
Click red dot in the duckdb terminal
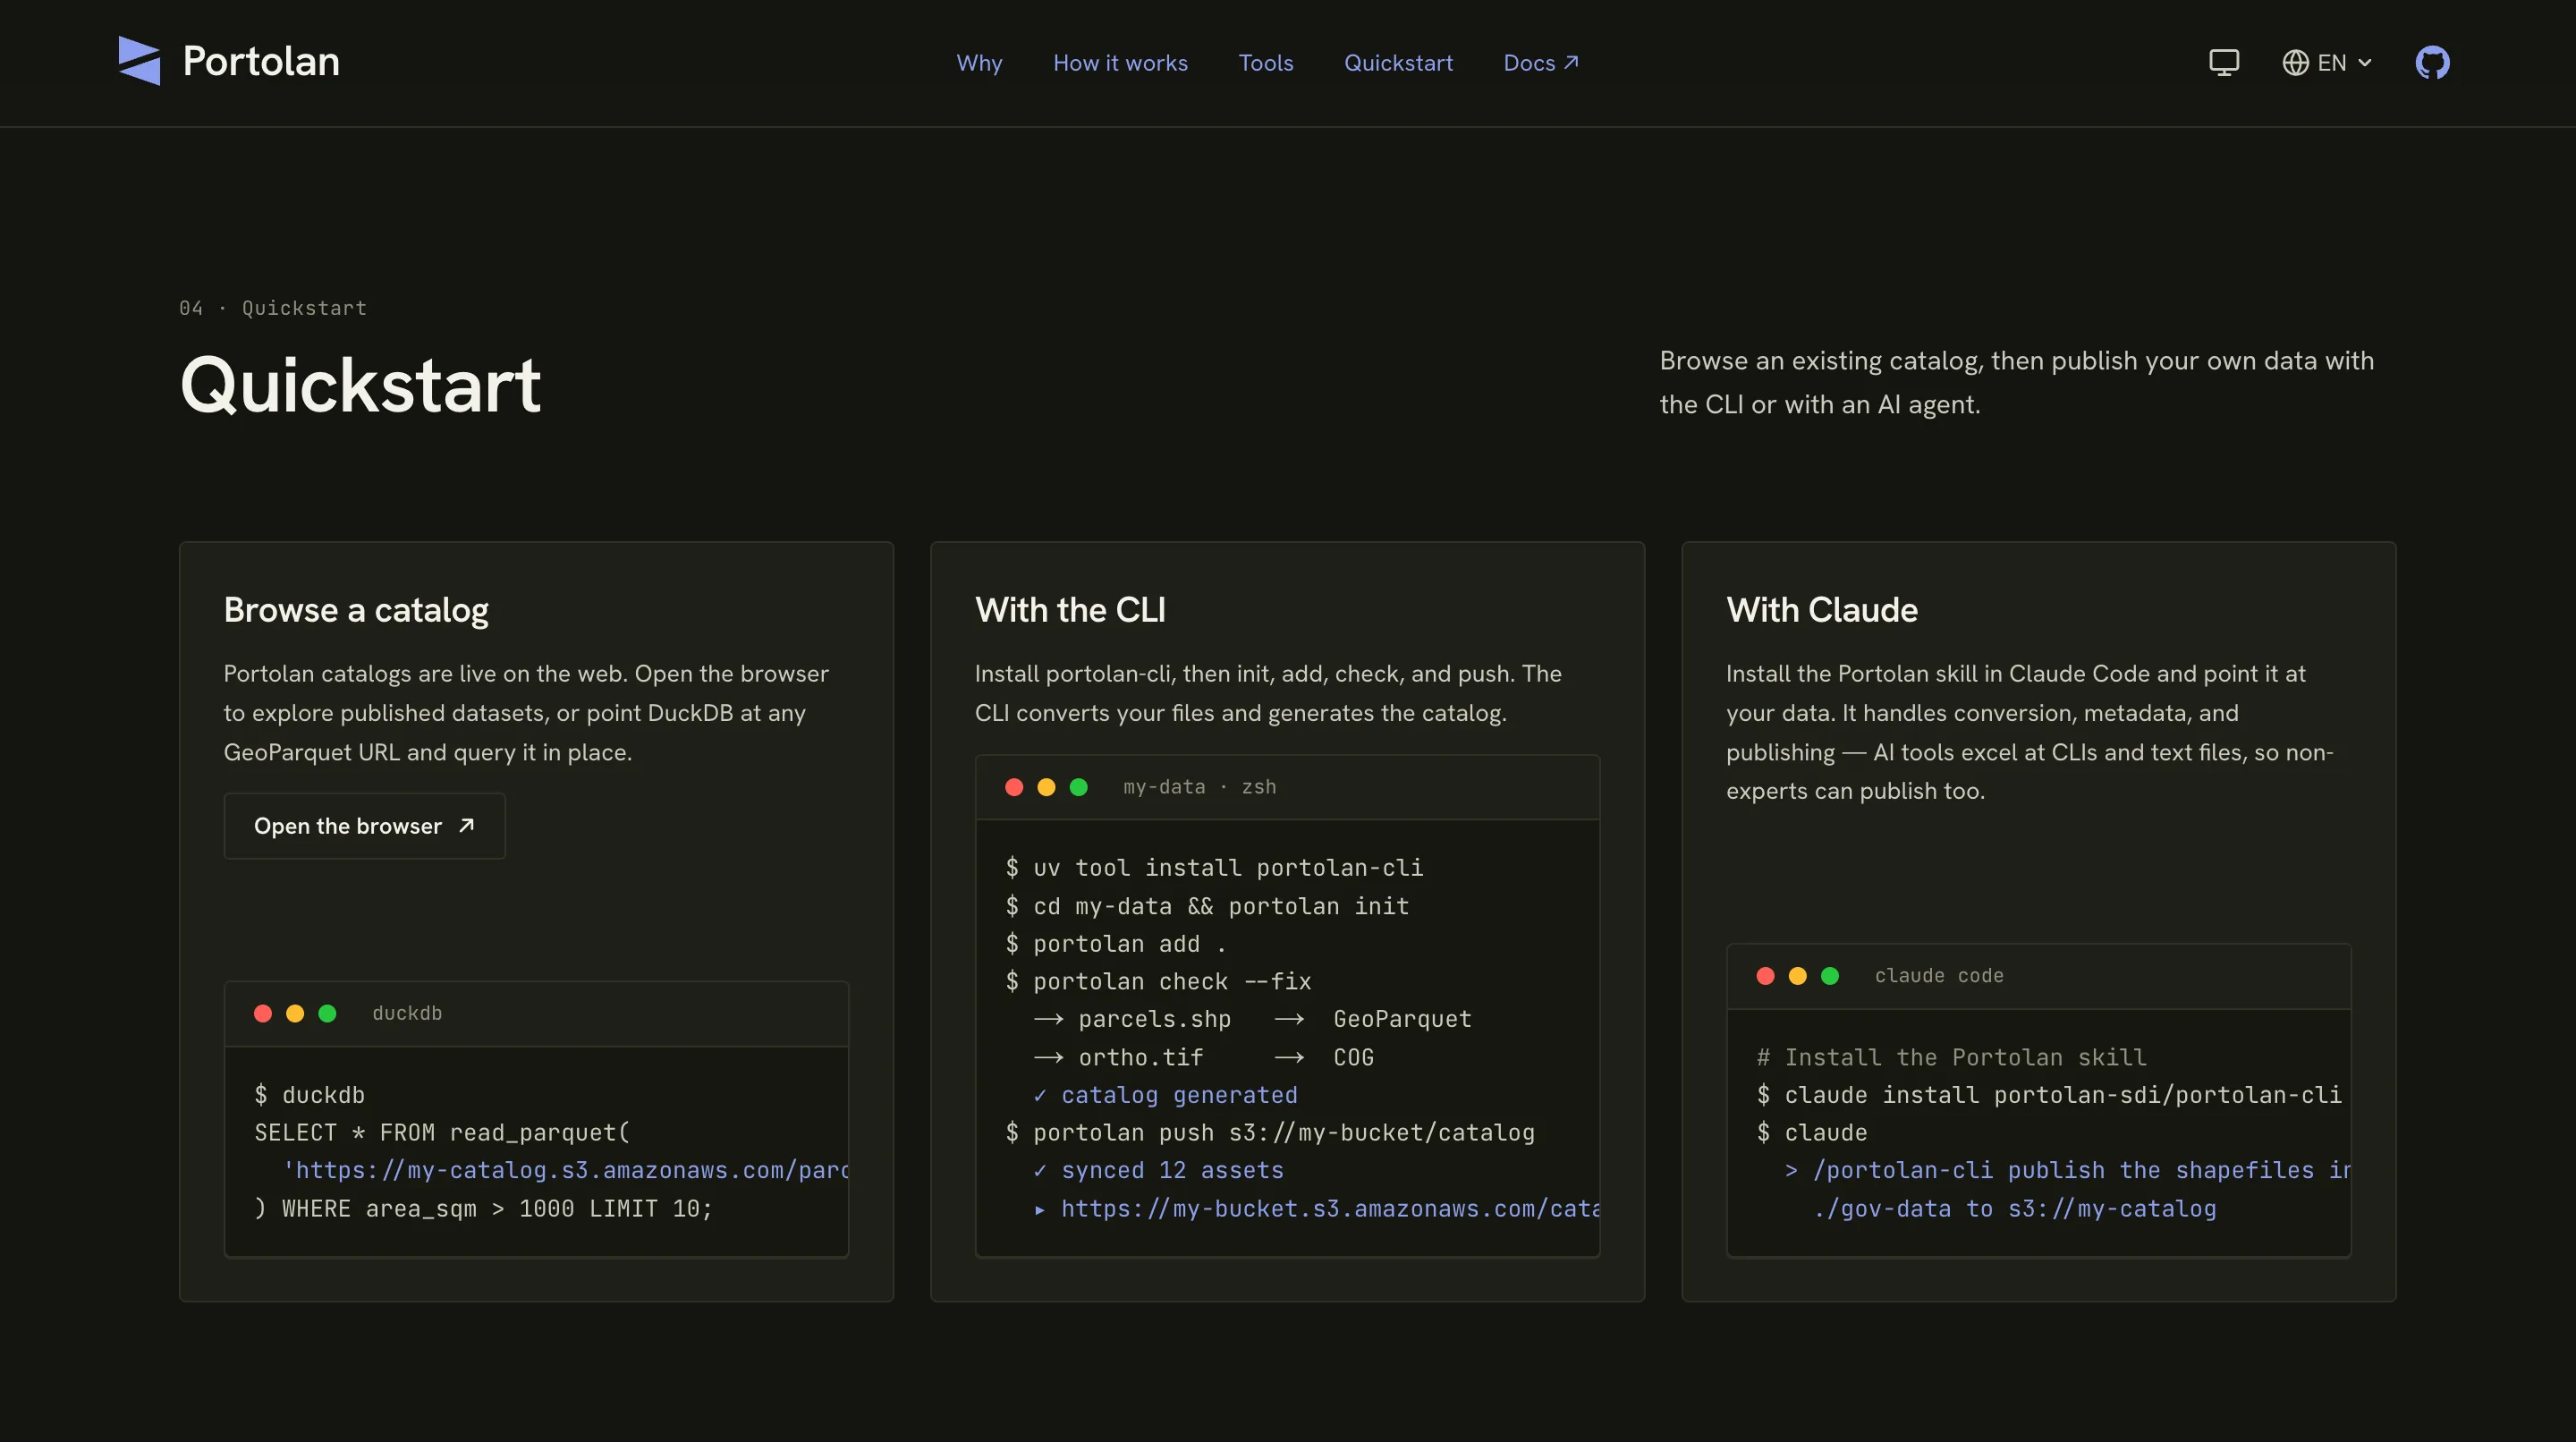tap(263, 1013)
